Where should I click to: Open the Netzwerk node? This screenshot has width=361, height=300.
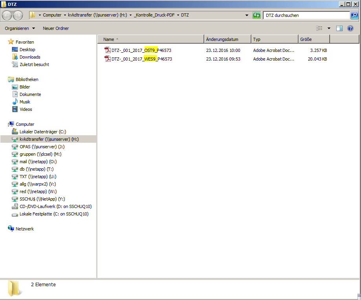(24, 229)
